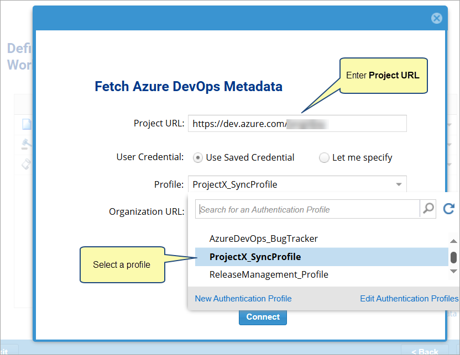Open first background row dropdown arrow
The height and width of the screenshot is (355, 460).
point(449,125)
